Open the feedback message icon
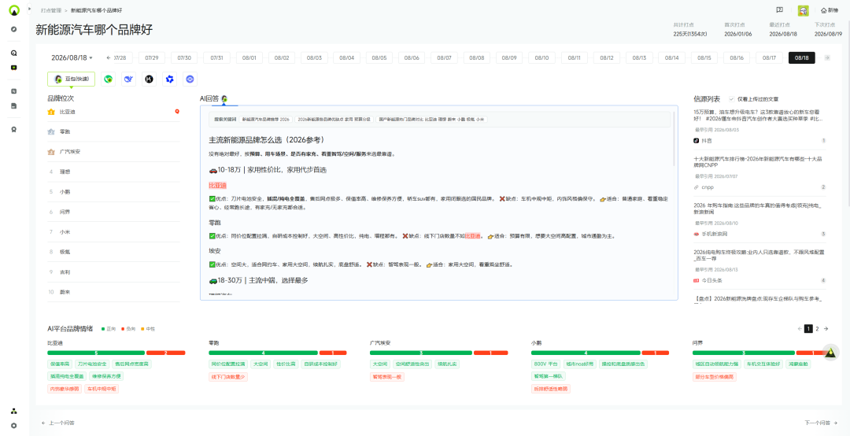850x436 pixels. click(x=779, y=9)
